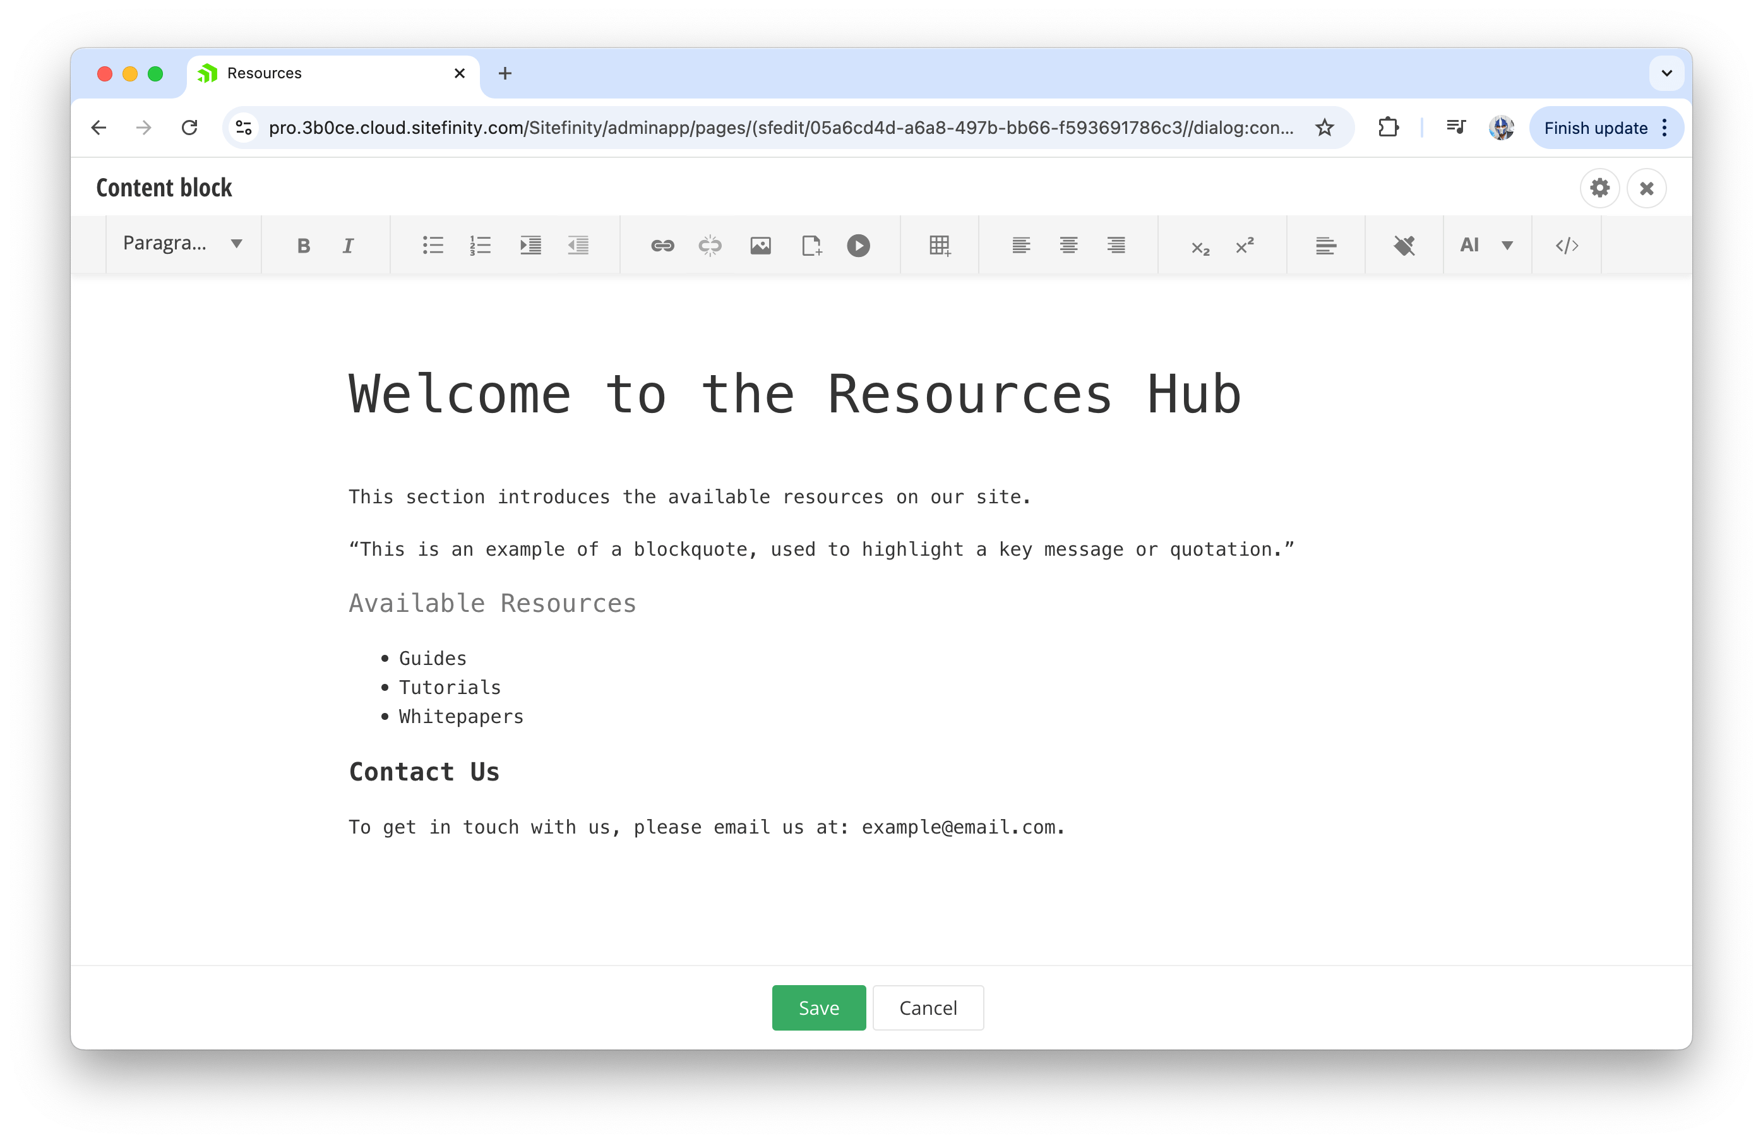Insert an image using image icon
The width and height of the screenshot is (1763, 1143).
coord(761,244)
